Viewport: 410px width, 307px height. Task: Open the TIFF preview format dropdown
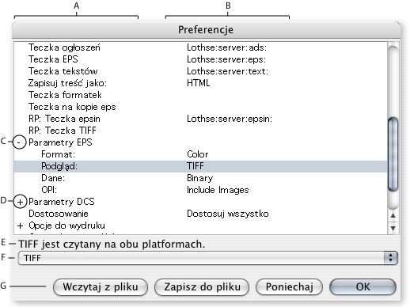tap(208, 258)
